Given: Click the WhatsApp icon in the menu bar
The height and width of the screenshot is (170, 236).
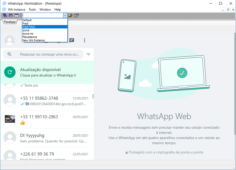Looking at the screenshot, I should 4,9.
